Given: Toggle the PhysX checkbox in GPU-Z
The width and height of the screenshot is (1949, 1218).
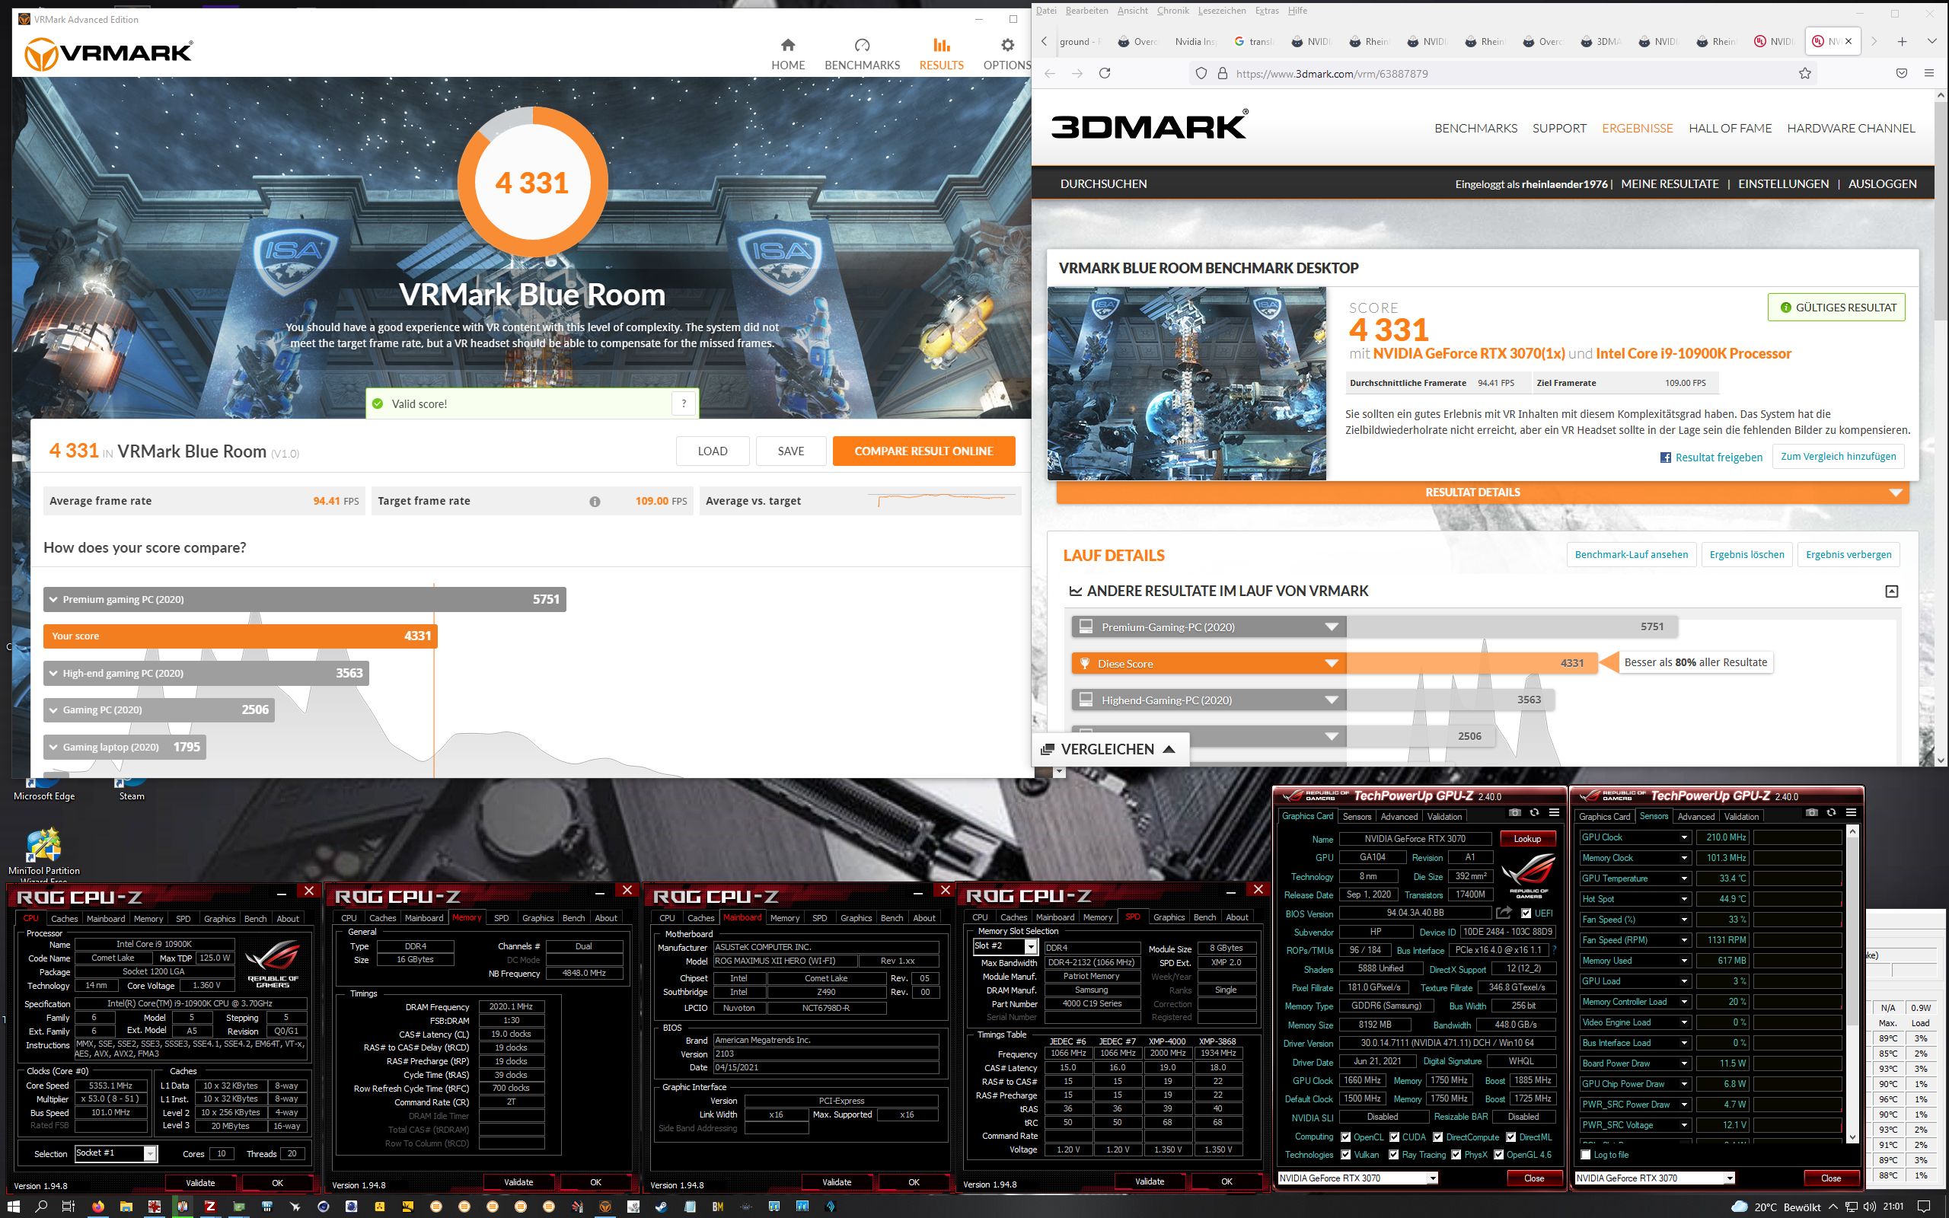Looking at the screenshot, I should 1456,1154.
